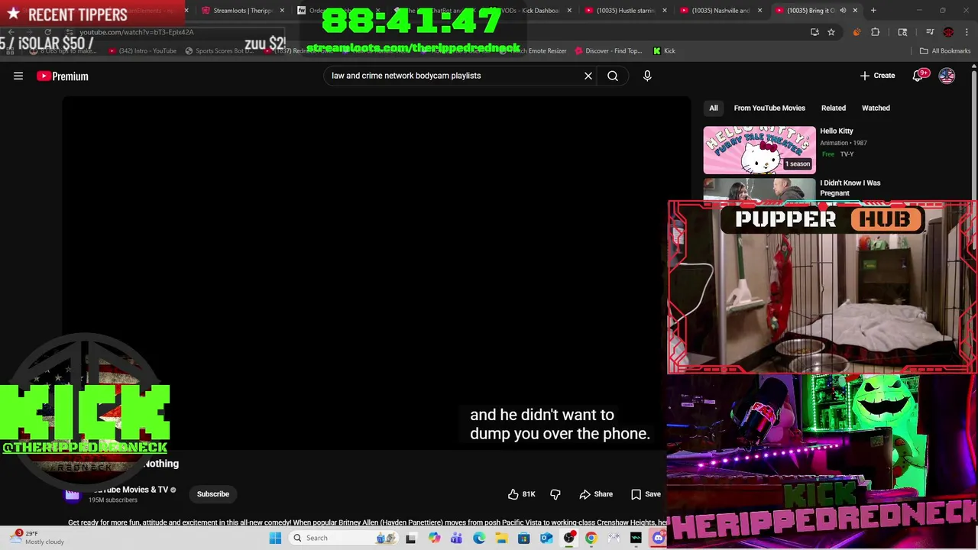978x550 pixels.
Task: Select the Related filter chip
Action: click(x=834, y=108)
